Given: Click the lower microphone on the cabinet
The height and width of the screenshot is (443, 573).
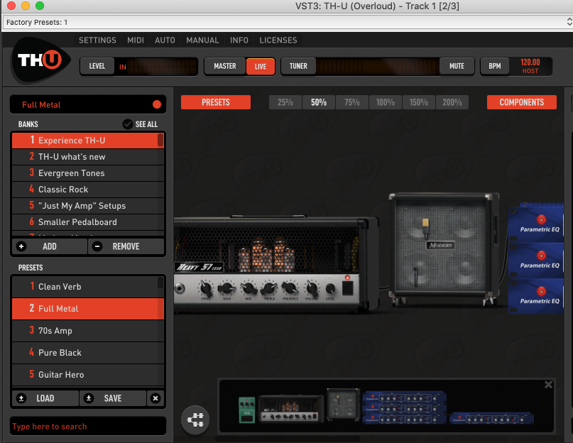Looking at the screenshot, I should tap(415, 277).
